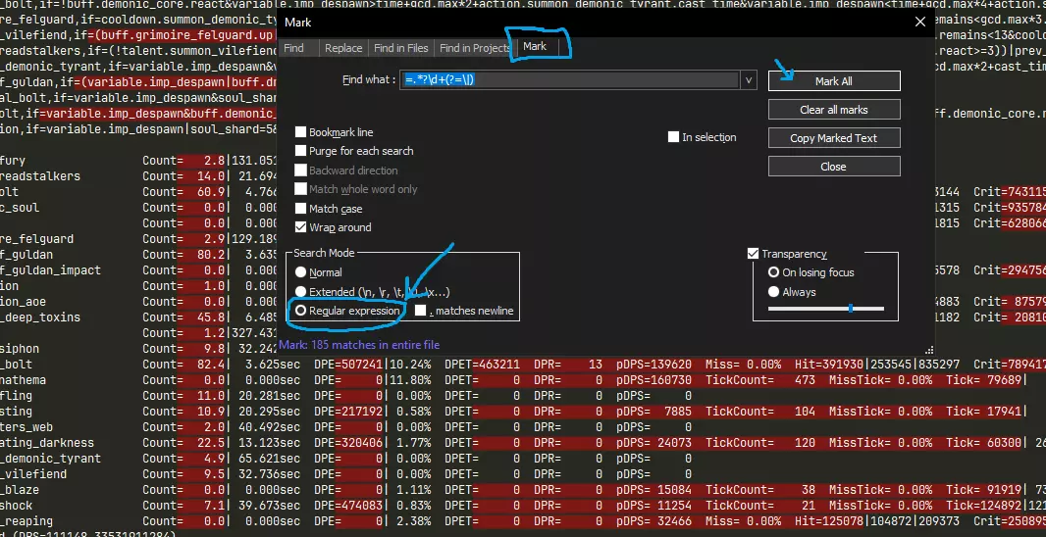Image resolution: width=1046 pixels, height=537 pixels.
Task: Adjust the transparency slider handle
Action: coord(851,309)
